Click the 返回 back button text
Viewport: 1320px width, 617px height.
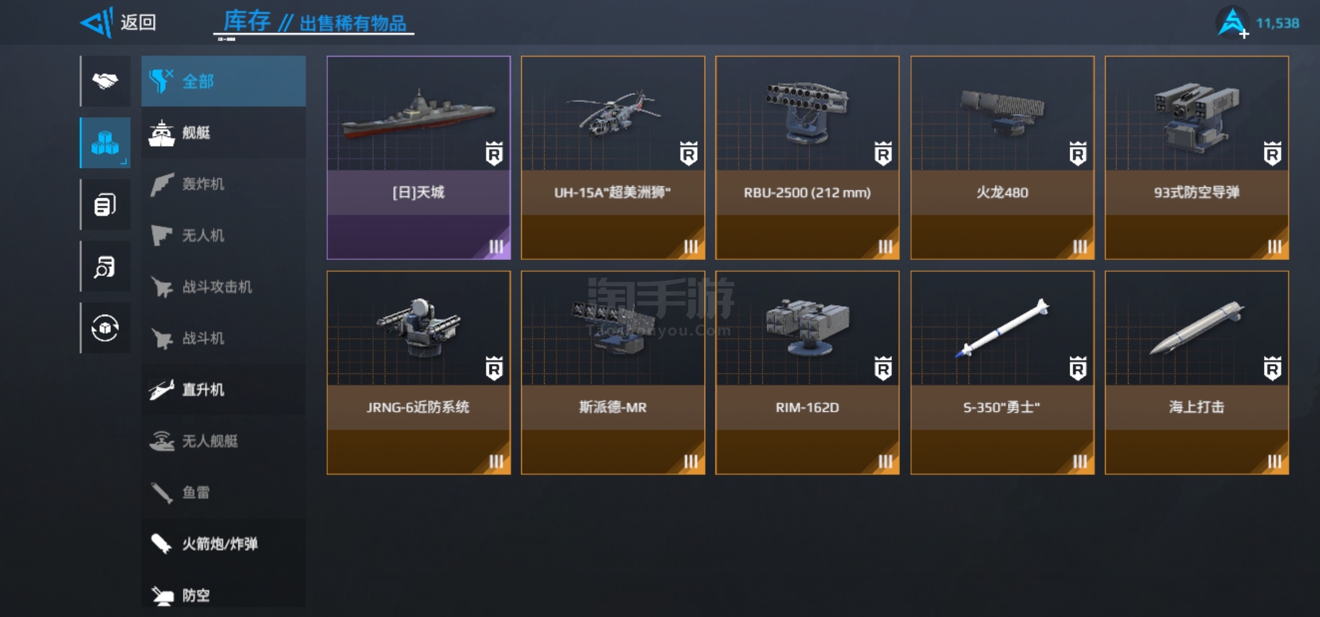[138, 23]
